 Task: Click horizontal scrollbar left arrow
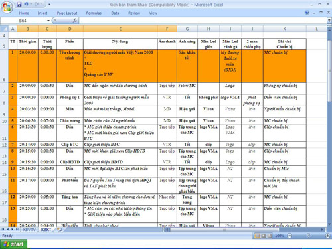[167, 230]
